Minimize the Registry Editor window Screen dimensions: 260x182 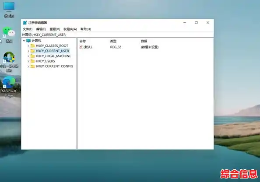tap(185, 23)
